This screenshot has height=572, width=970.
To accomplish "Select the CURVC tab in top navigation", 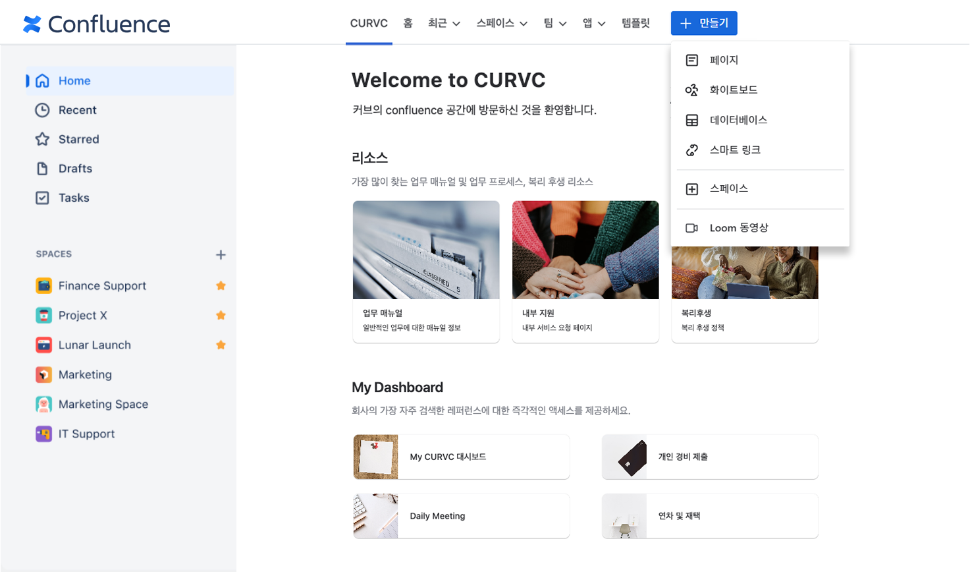I will click(x=369, y=23).
